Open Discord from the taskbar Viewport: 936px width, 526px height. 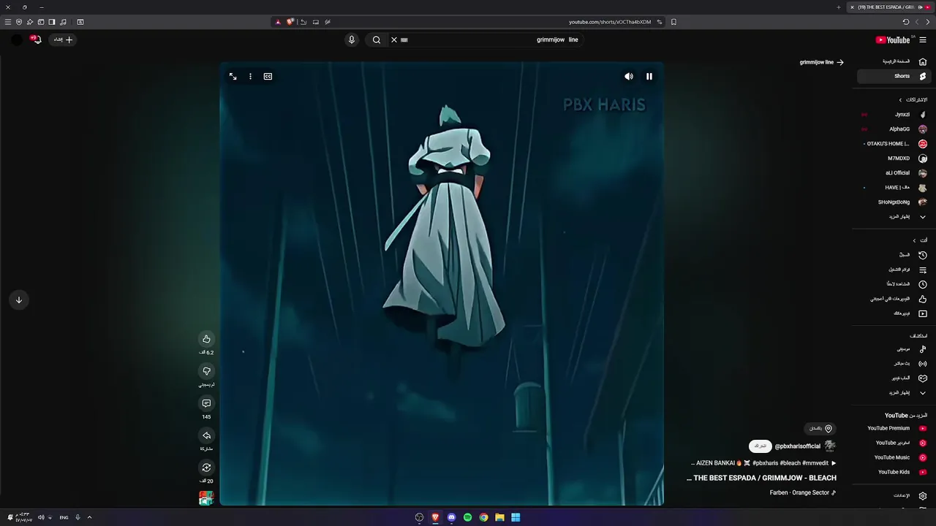tap(451, 517)
